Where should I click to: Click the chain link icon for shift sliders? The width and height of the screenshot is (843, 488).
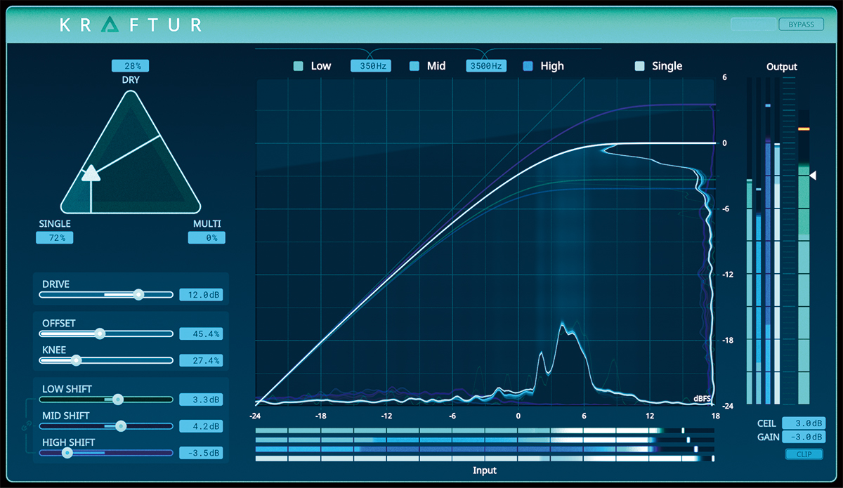coord(26,426)
